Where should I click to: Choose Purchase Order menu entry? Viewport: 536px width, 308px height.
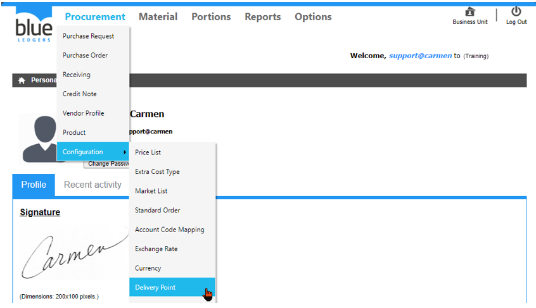[x=85, y=56]
